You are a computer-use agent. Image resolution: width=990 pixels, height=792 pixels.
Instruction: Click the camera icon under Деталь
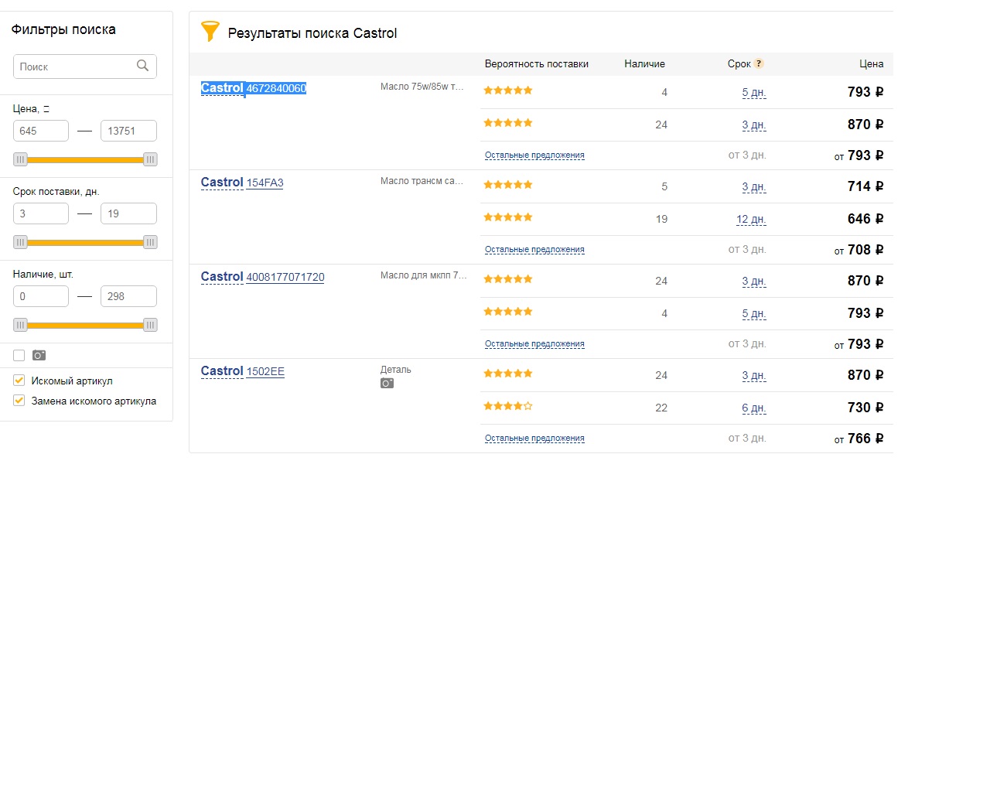coord(387,383)
